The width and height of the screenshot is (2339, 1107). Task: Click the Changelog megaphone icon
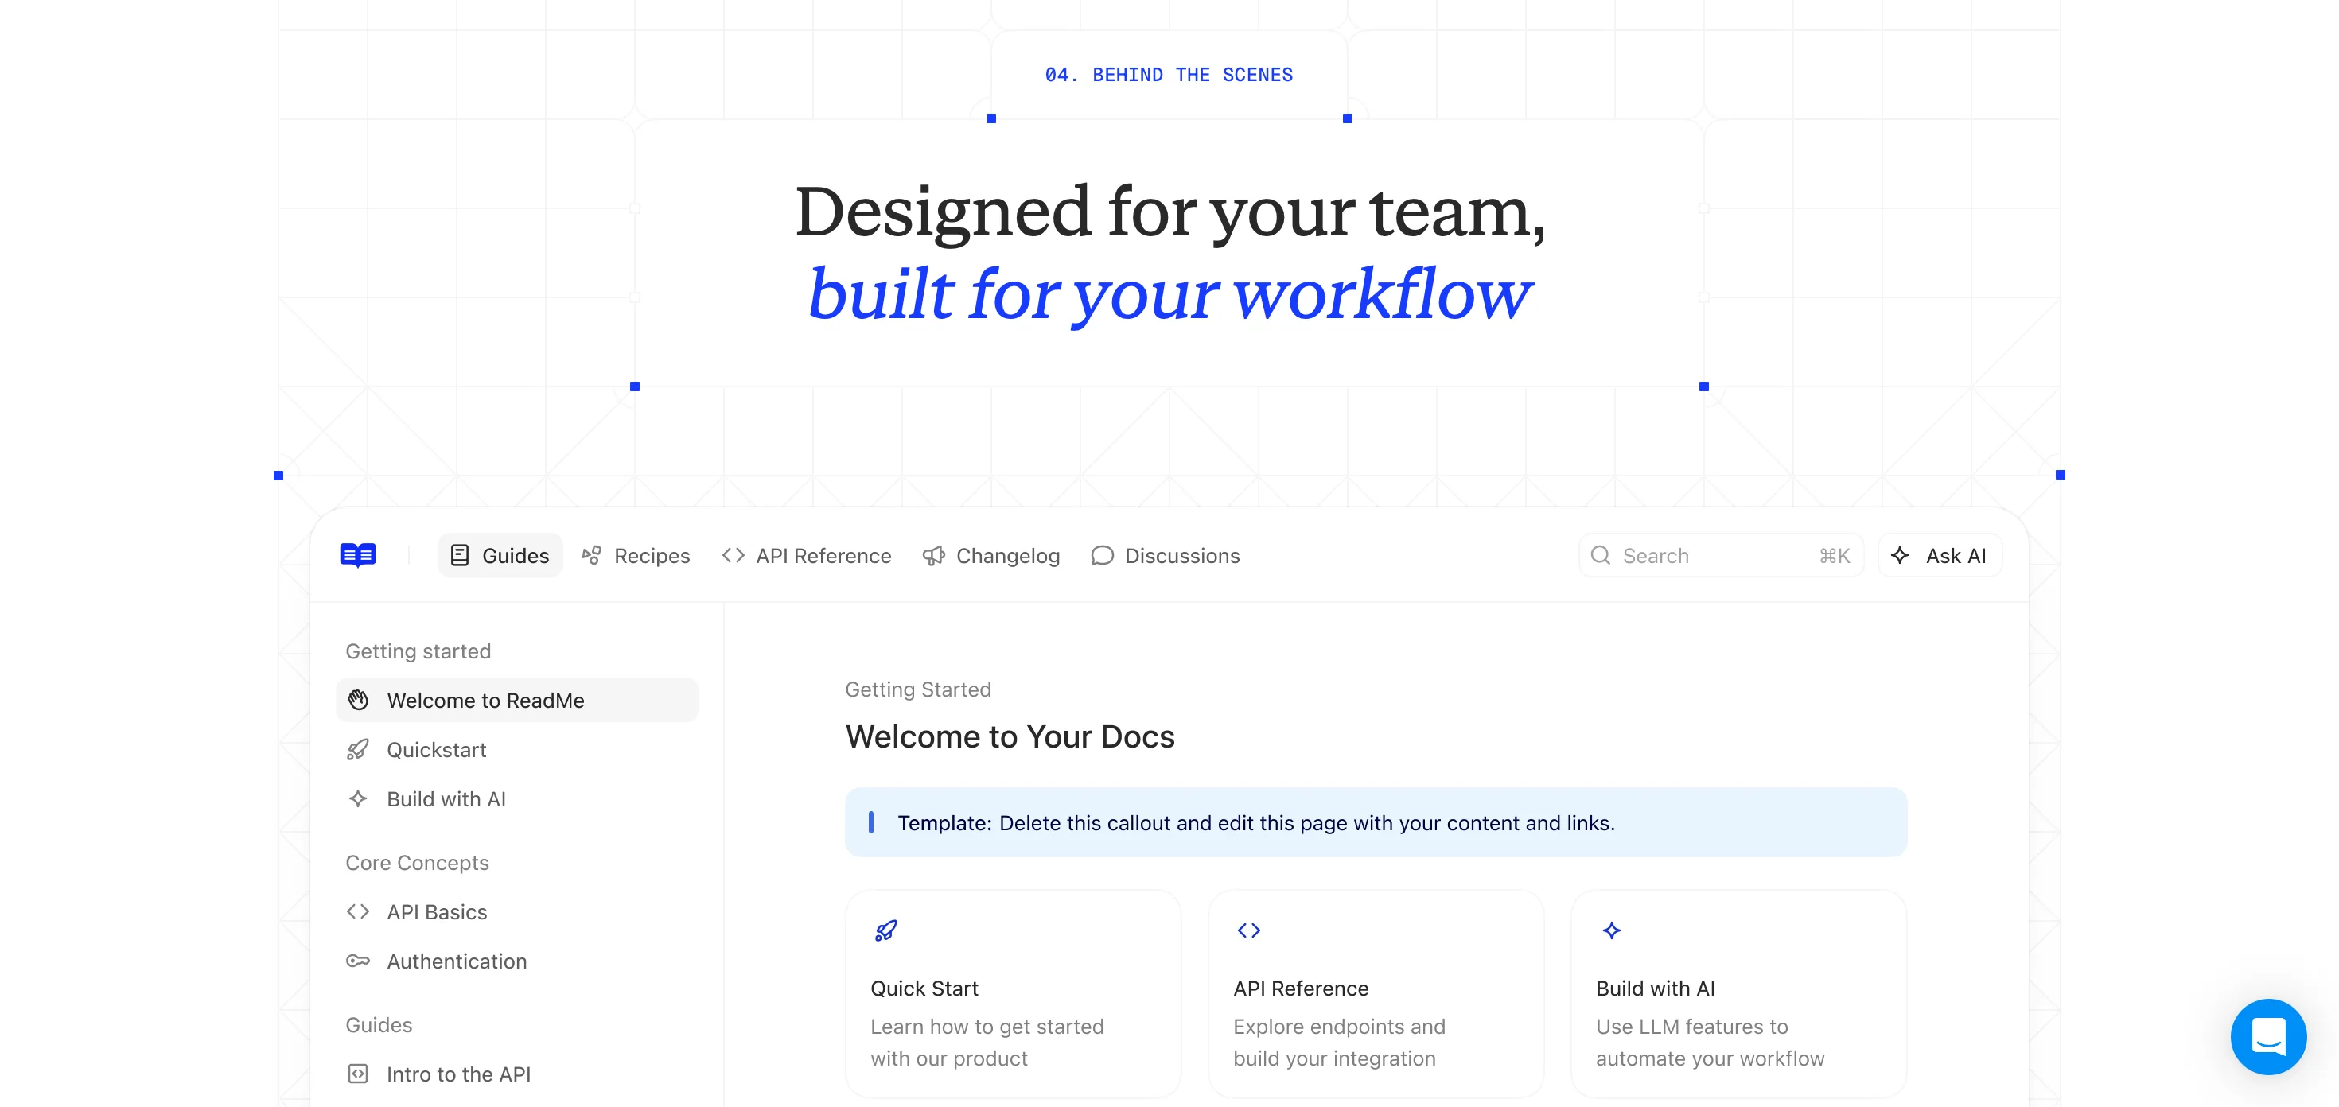[x=933, y=555]
